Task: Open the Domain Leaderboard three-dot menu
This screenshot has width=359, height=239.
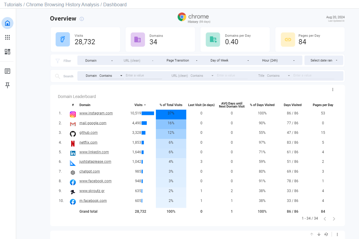Action: pos(333,89)
